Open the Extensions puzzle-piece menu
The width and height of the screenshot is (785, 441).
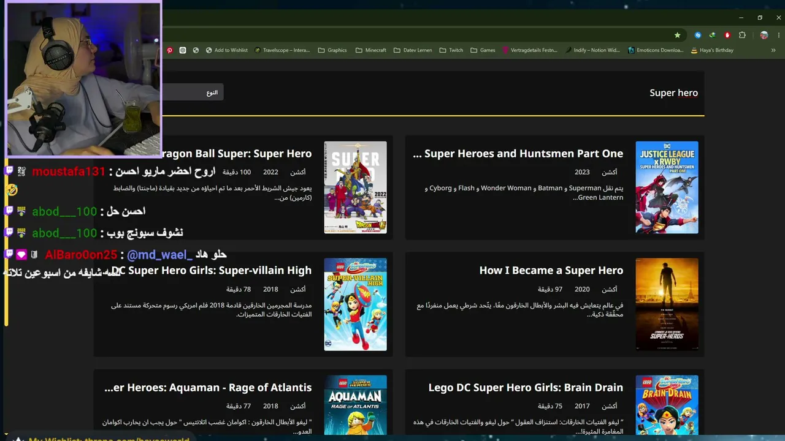pos(742,35)
